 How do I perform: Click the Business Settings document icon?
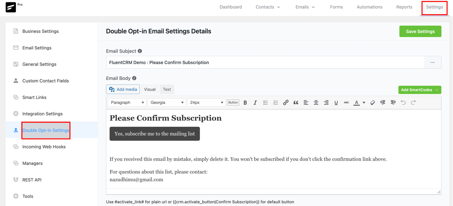16,31
